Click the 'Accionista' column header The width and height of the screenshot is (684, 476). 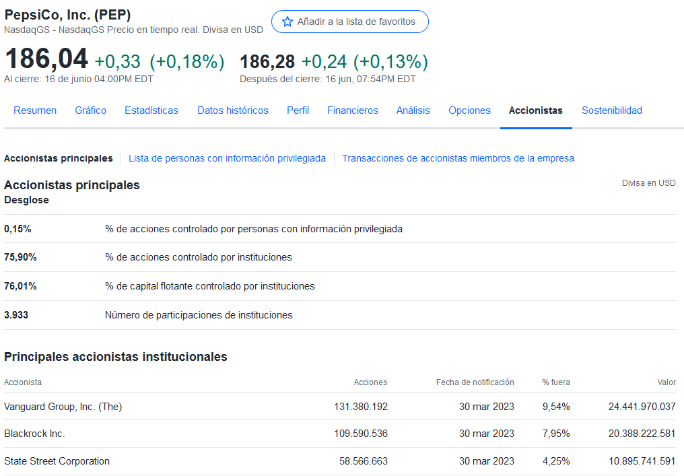click(23, 382)
